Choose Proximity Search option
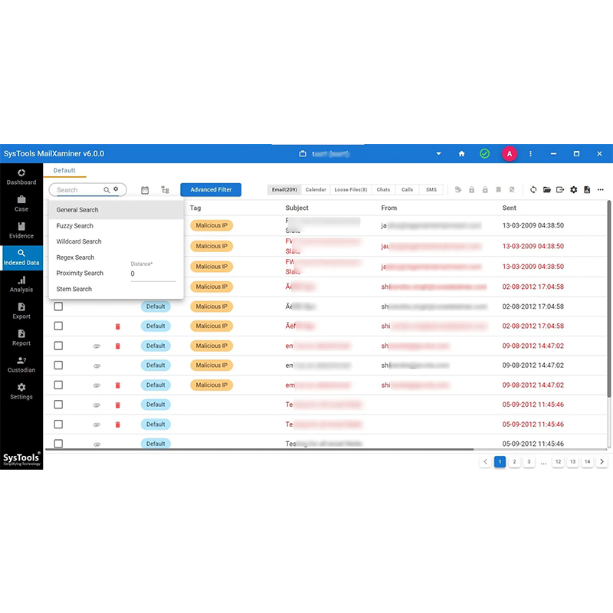 80,274
